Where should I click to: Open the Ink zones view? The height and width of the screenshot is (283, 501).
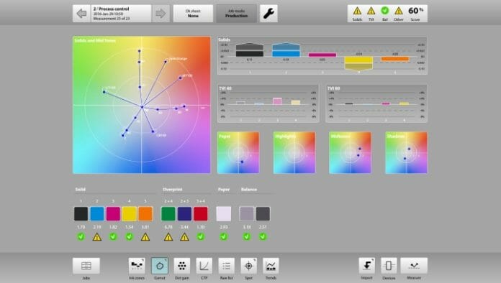[x=137, y=266]
